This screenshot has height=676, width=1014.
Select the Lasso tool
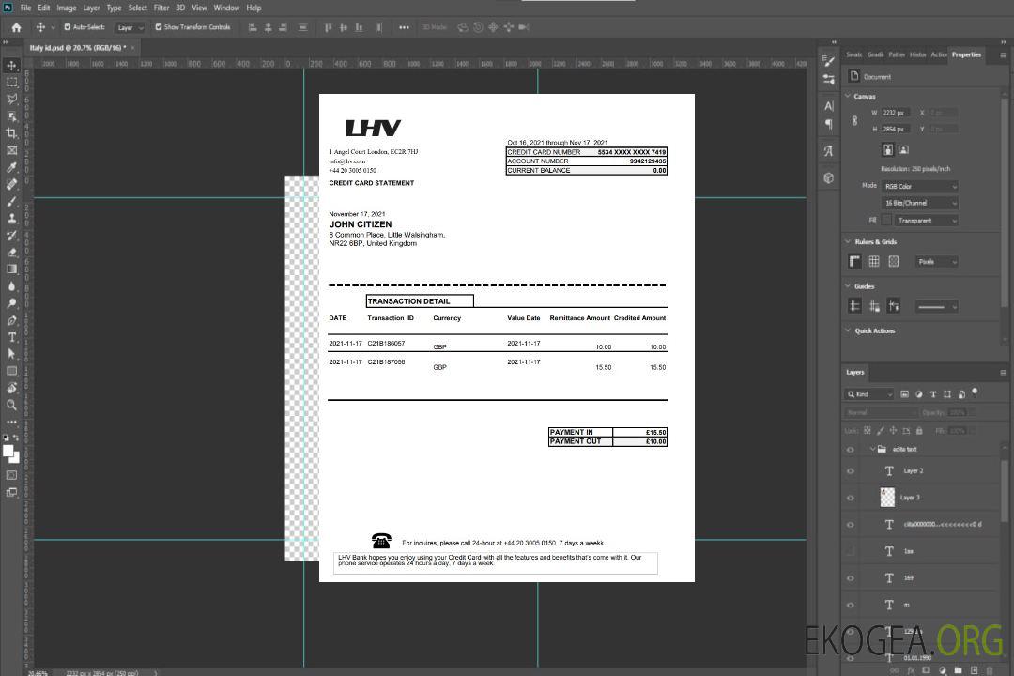[11, 99]
